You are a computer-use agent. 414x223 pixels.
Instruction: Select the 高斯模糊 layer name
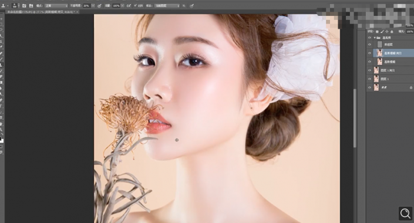click(390, 62)
